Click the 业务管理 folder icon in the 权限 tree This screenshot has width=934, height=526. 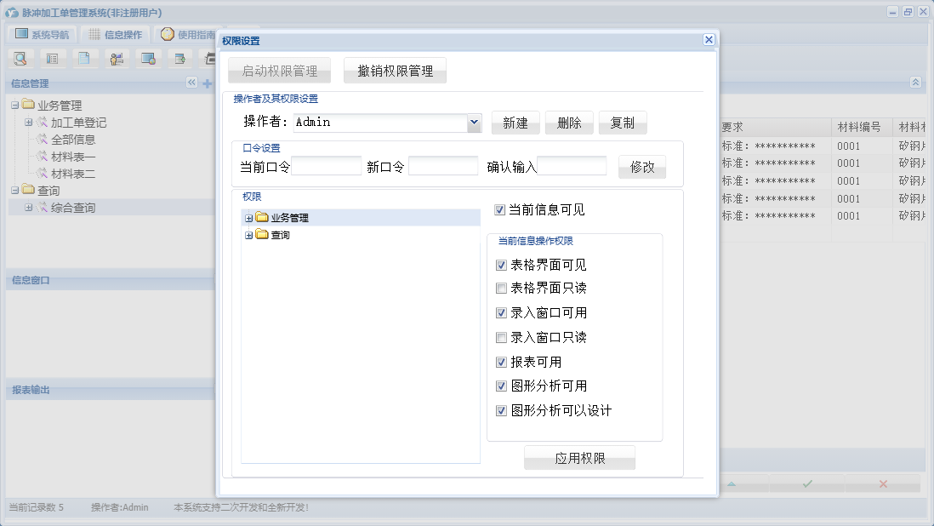point(262,217)
